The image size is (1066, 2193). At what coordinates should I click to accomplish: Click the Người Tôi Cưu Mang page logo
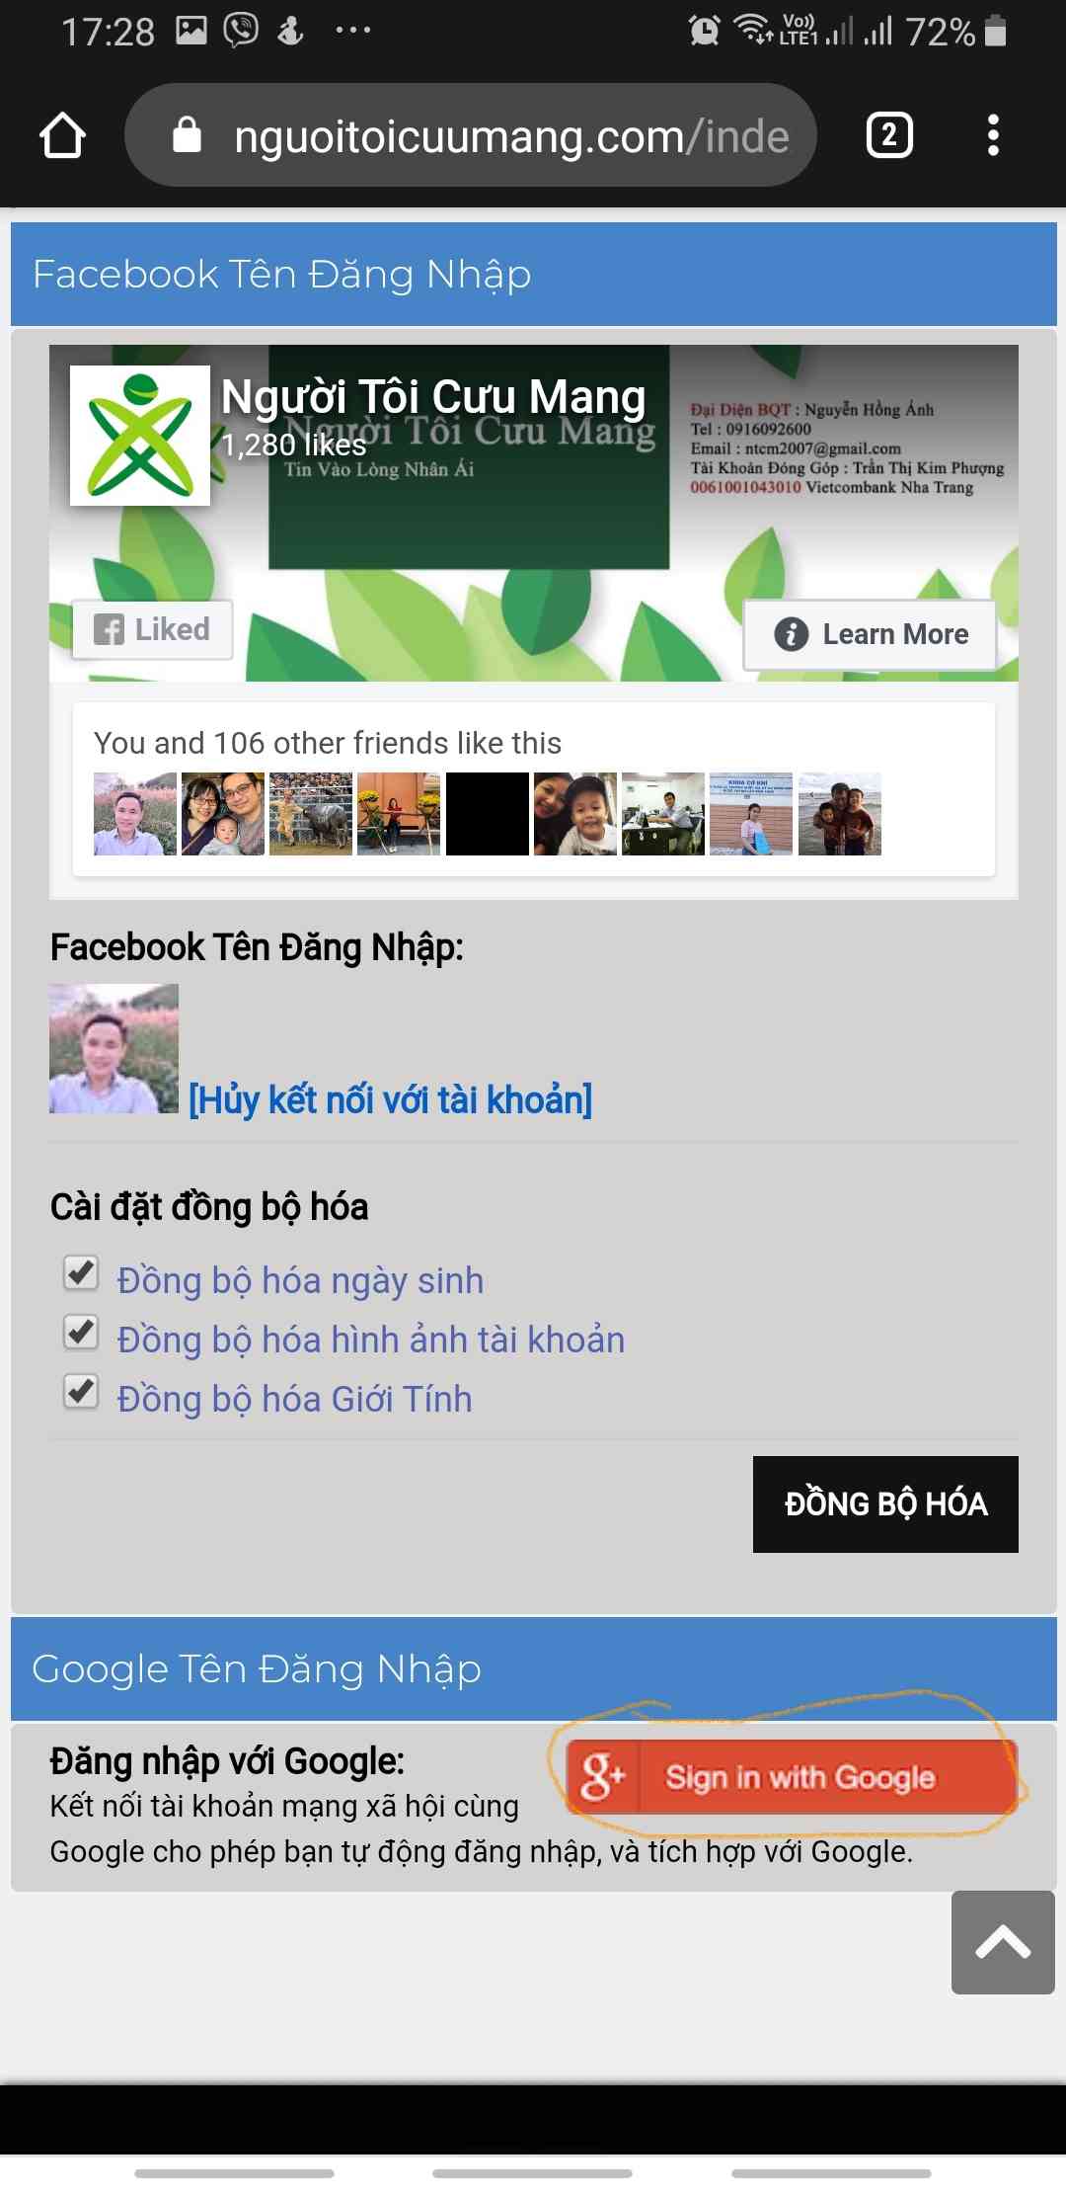[x=140, y=436]
